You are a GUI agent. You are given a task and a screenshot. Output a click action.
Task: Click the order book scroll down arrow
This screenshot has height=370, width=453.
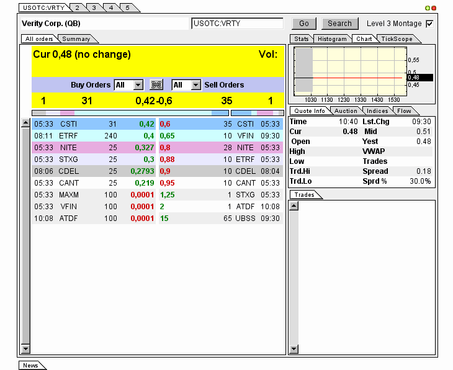tap(25, 350)
